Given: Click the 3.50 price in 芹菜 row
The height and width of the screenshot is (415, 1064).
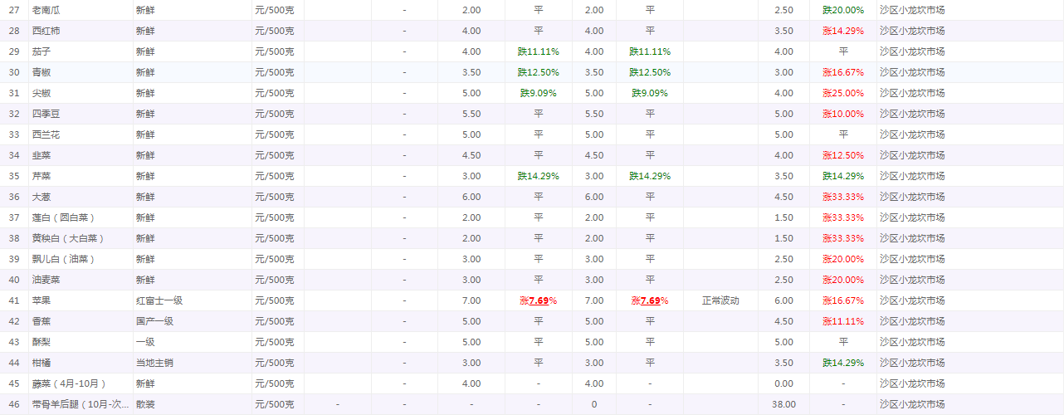Looking at the screenshot, I should click(x=783, y=176).
